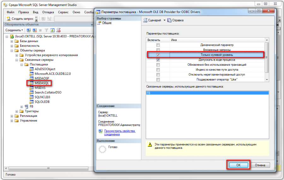Click the OK button

coord(238,165)
